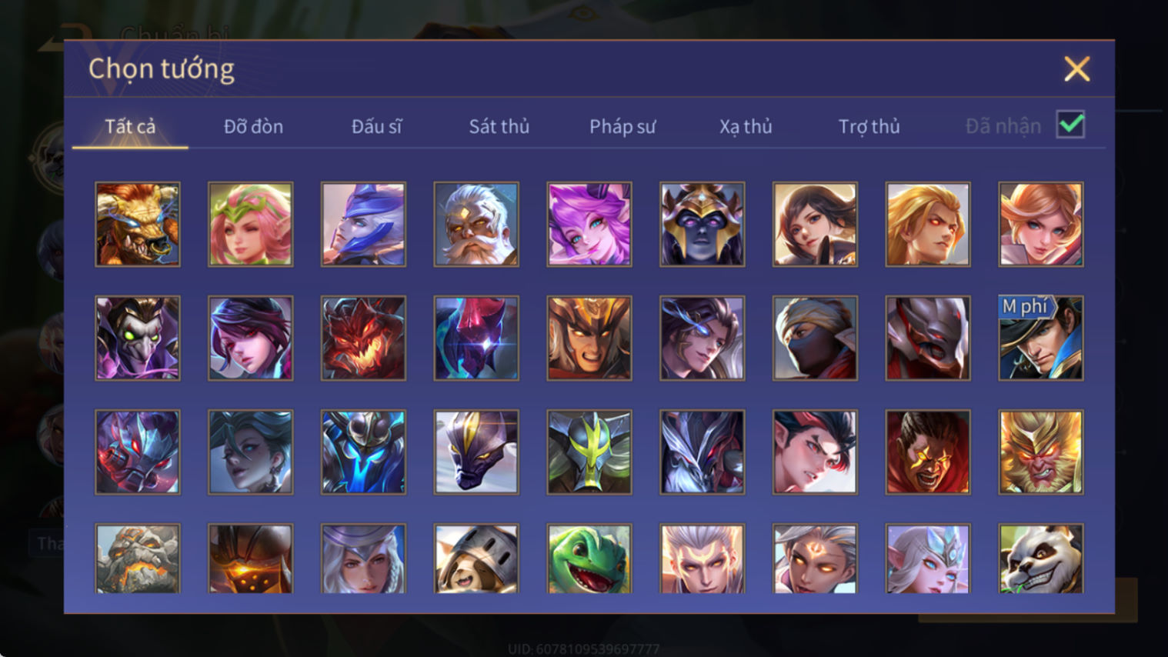1168x657 pixels.
Task: Close the Chọn tướng dialog
Action: [x=1077, y=69]
